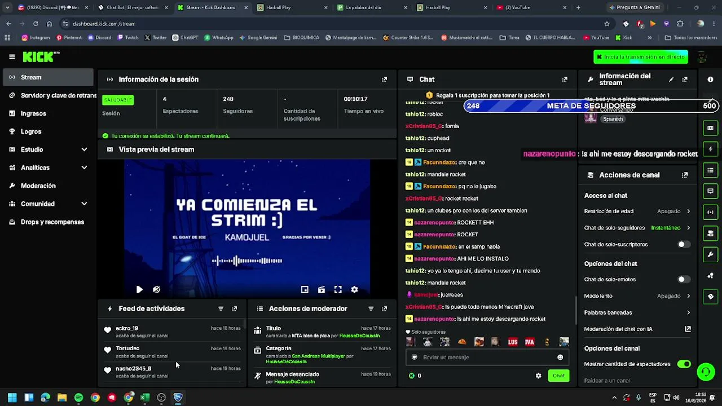Viewport: 722px width, 406px height.
Task: Go to Stream in sidebar
Action: click(x=49, y=77)
